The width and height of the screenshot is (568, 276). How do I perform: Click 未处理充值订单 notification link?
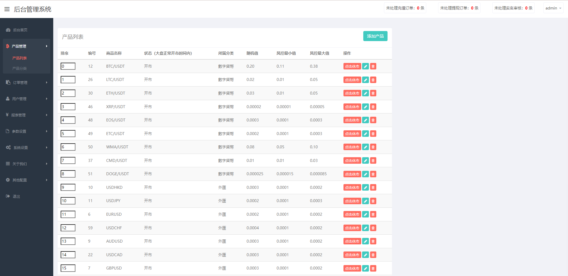[x=405, y=8]
